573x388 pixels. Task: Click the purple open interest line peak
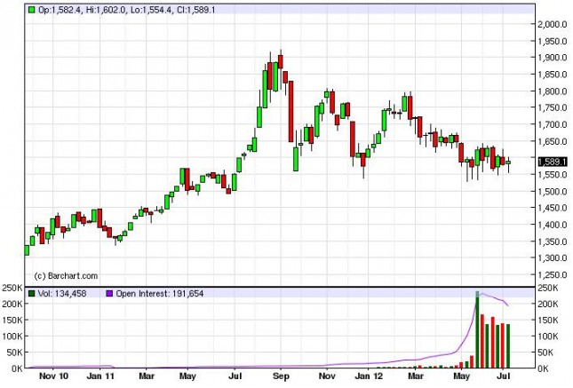pos(483,293)
